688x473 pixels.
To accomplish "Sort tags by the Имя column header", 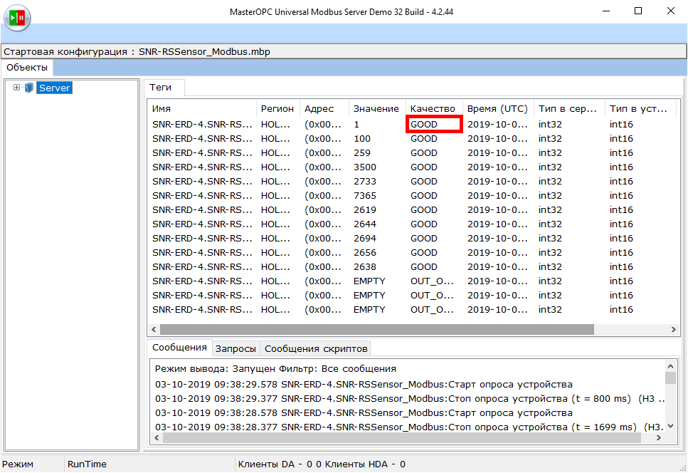I will 201,109.
